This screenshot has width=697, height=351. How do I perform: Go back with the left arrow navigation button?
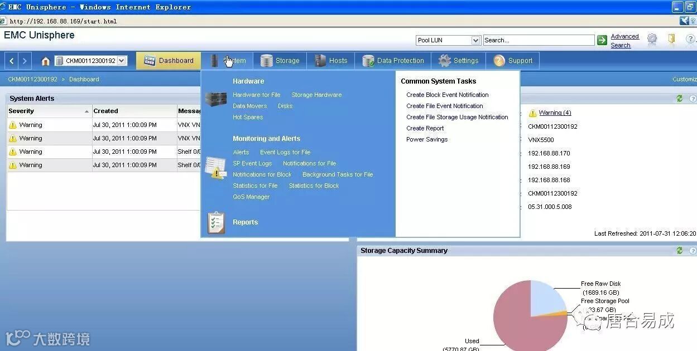tap(12, 61)
